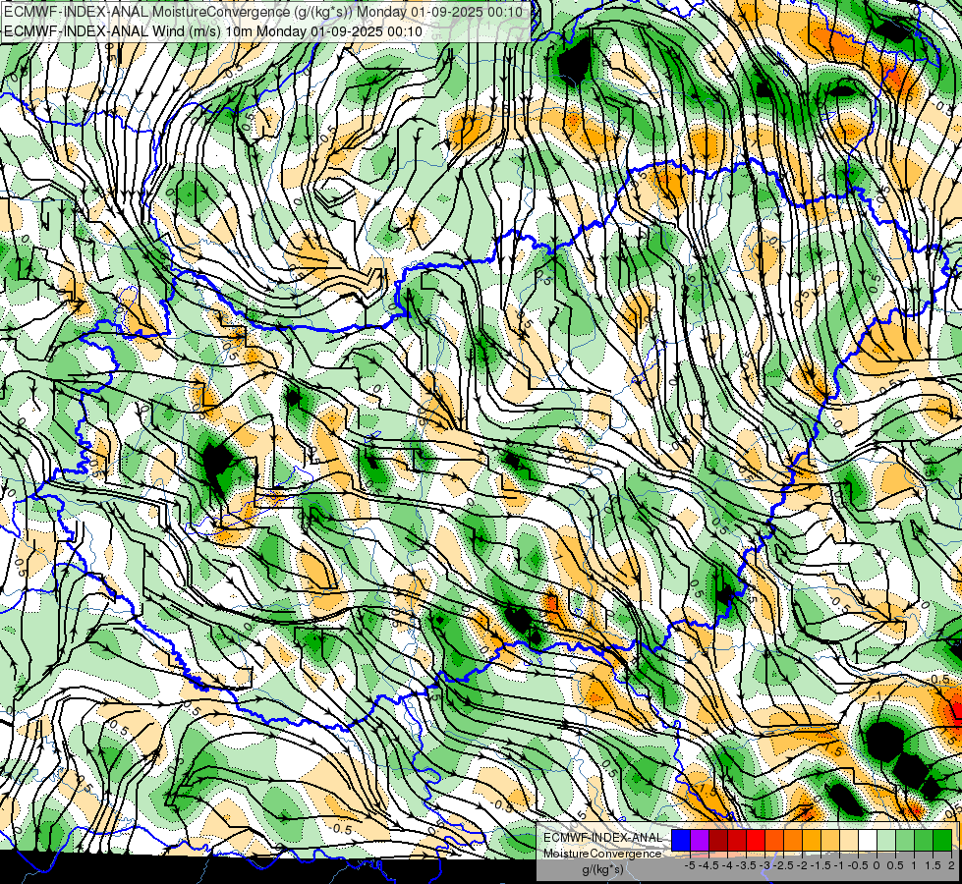The image size is (962, 884).
Task: Click the -1.5 tick label on the legend
Action: (x=821, y=865)
